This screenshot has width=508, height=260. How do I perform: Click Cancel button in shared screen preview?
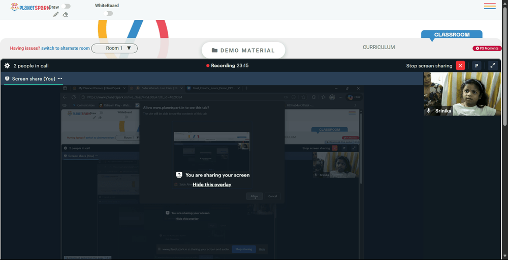pos(273,196)
